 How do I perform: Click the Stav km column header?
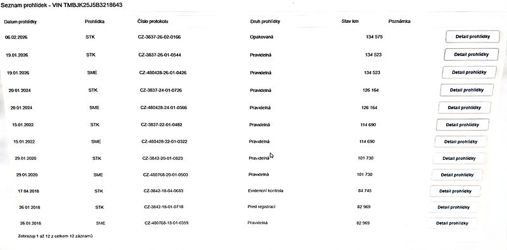pos(350,22)
